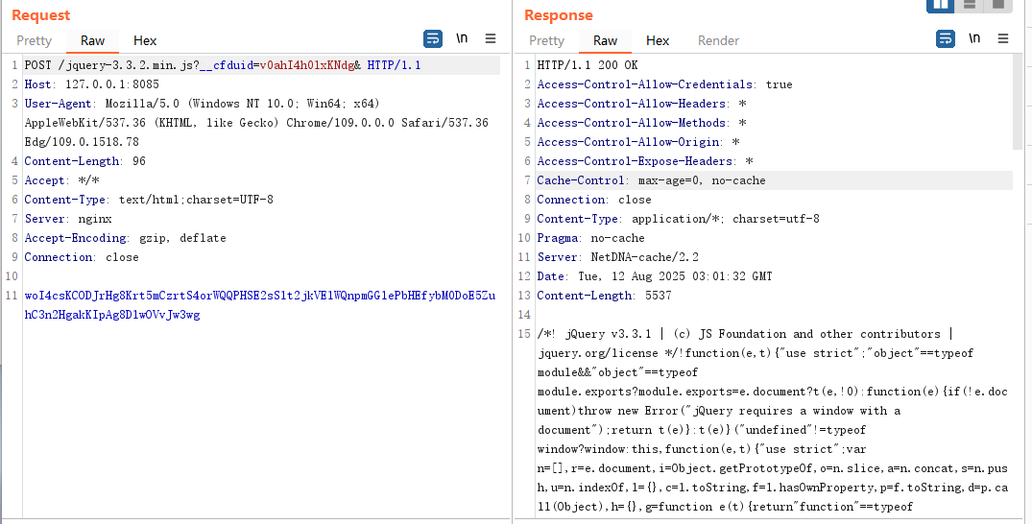Click 'Cache-Control: max-age=0, no-cache' line
The height and width of the screenshot is (524, 1032).
pyautogui.click(x=652, y=180)
